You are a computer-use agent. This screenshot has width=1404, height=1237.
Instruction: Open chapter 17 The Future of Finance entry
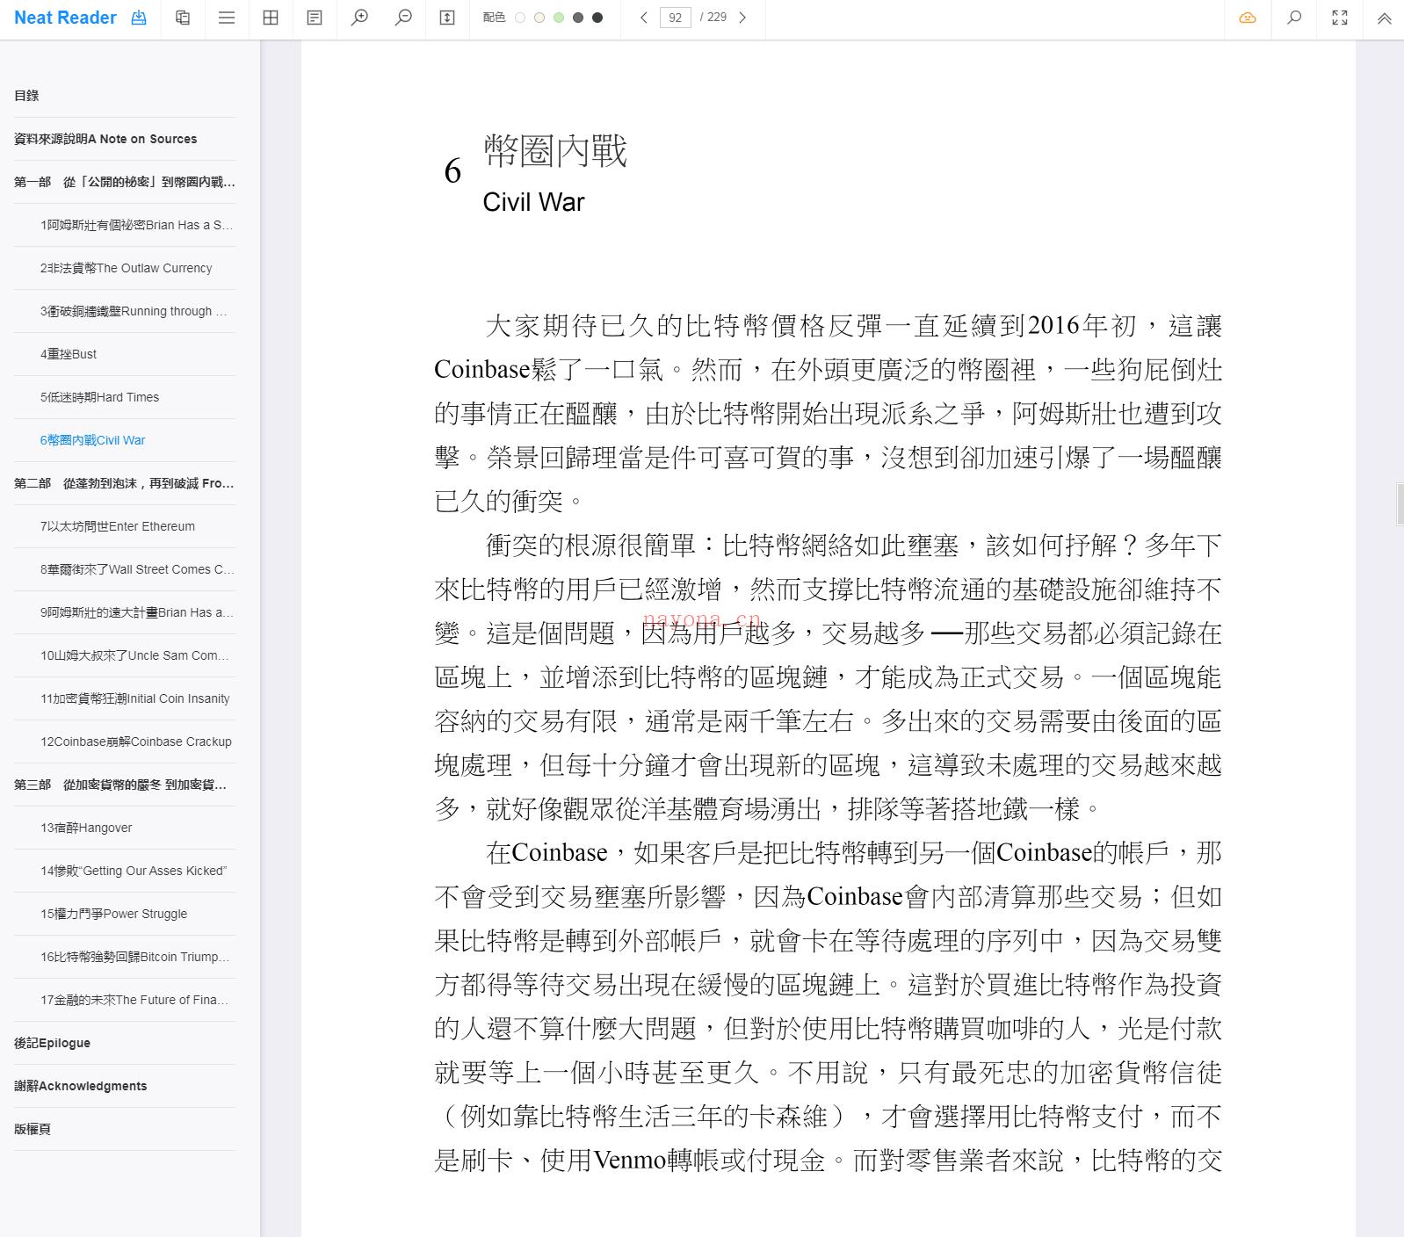point(125,1000)
